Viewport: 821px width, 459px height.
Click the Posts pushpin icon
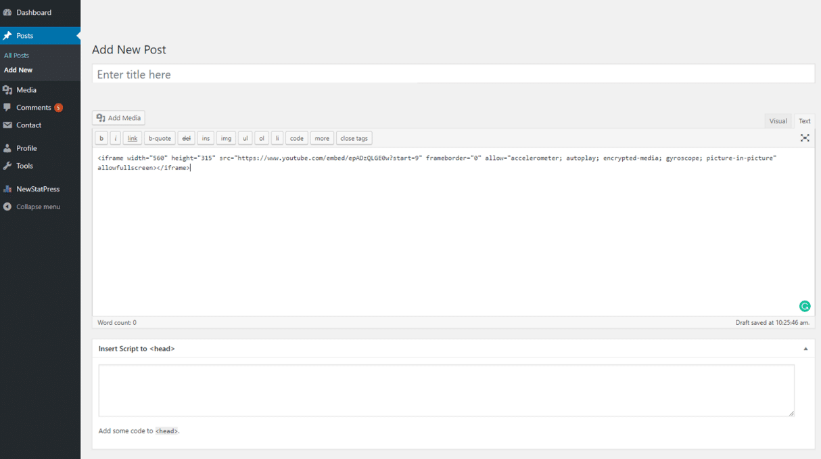(x=7, y=36)
